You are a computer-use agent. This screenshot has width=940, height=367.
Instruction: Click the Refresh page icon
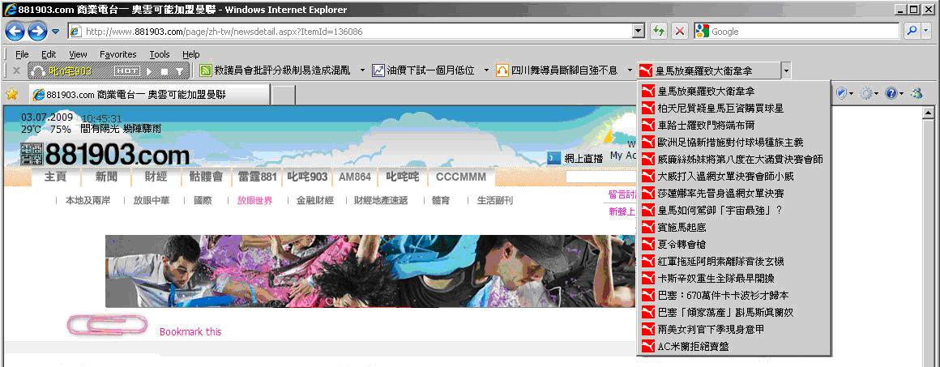coord(658,32)
